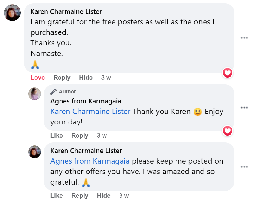Open Agnes from Karmagaia mention link
The width and height of the screenshot is (254, 202).
point(90,161)
